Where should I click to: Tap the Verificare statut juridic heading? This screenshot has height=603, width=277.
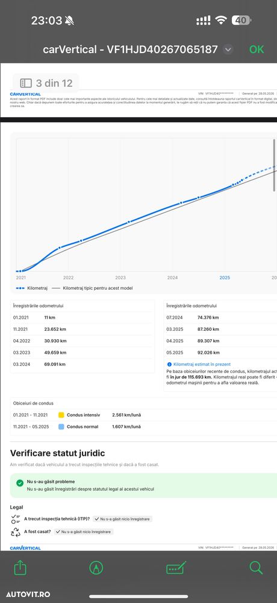[58, 453]
